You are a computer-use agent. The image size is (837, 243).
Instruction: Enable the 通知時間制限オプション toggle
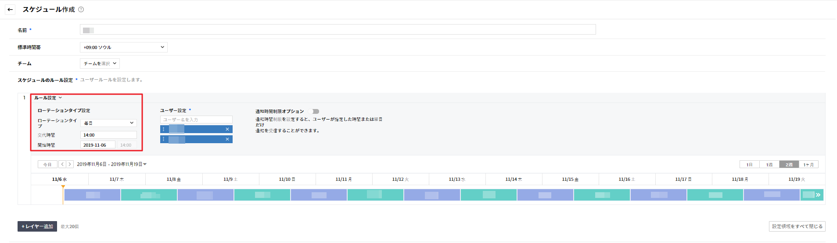point(314,111)
